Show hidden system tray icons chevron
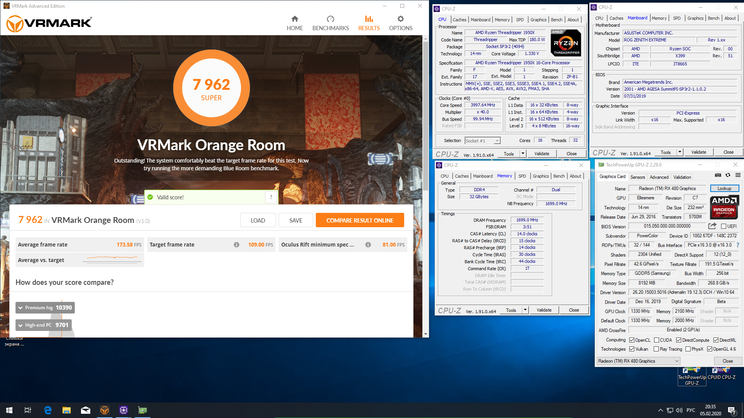 coord(660,410)
